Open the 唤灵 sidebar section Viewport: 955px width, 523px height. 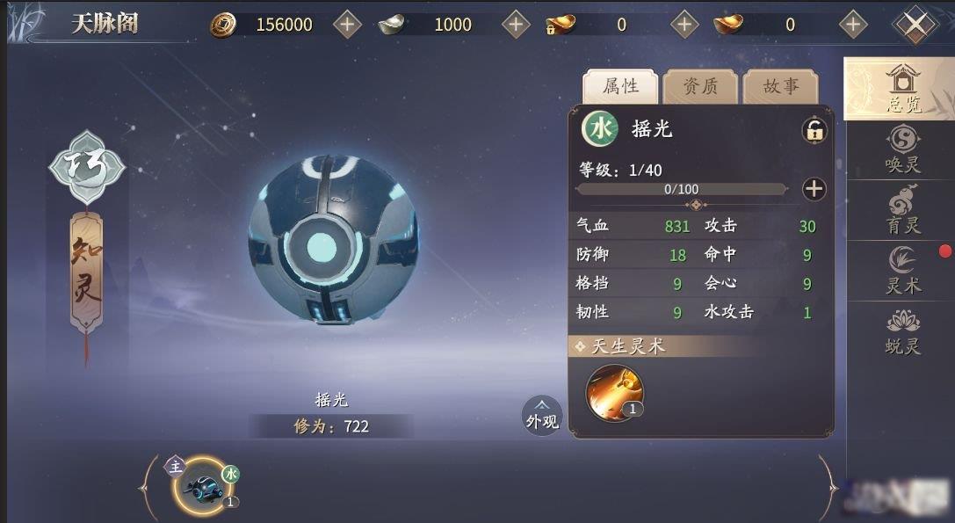(902, 149)
